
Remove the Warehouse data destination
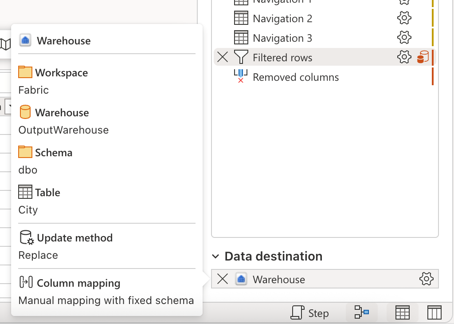[223, 279]
